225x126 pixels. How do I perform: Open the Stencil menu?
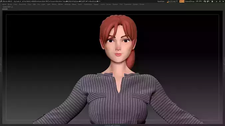(103, 4)
